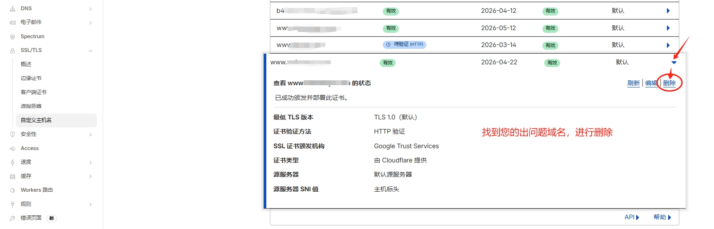The width and height of the screenshot is (714, 229).
Task: Click the 删除 link
Action: pyautogui.click(x=669, y=83)
